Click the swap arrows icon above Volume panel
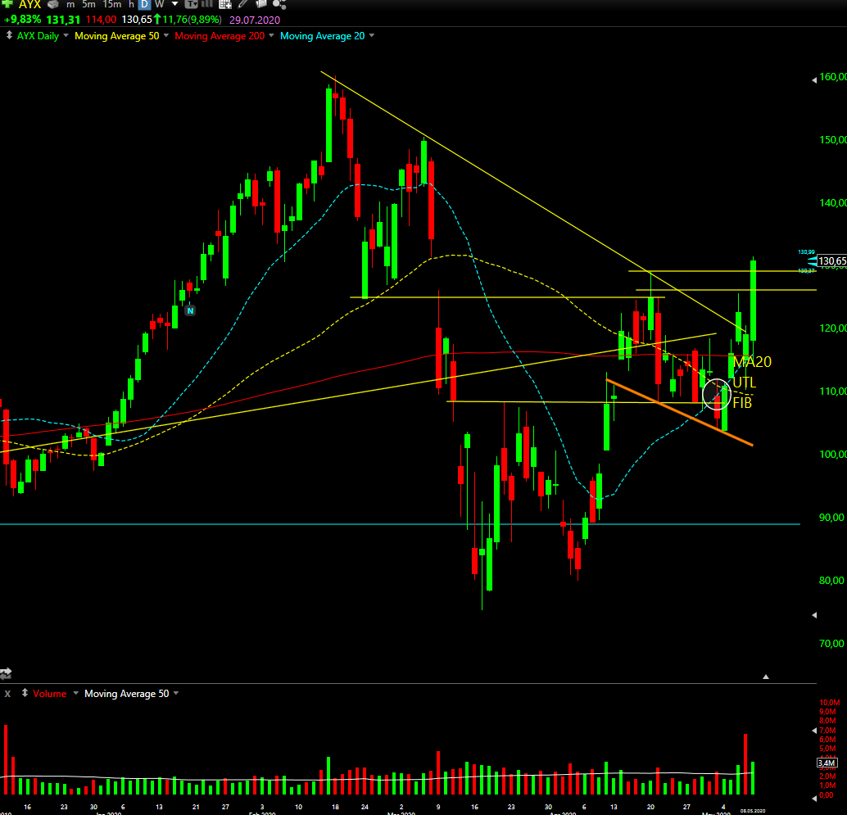The height and width of the screenshot is (815, 847). tap(6, 673)
